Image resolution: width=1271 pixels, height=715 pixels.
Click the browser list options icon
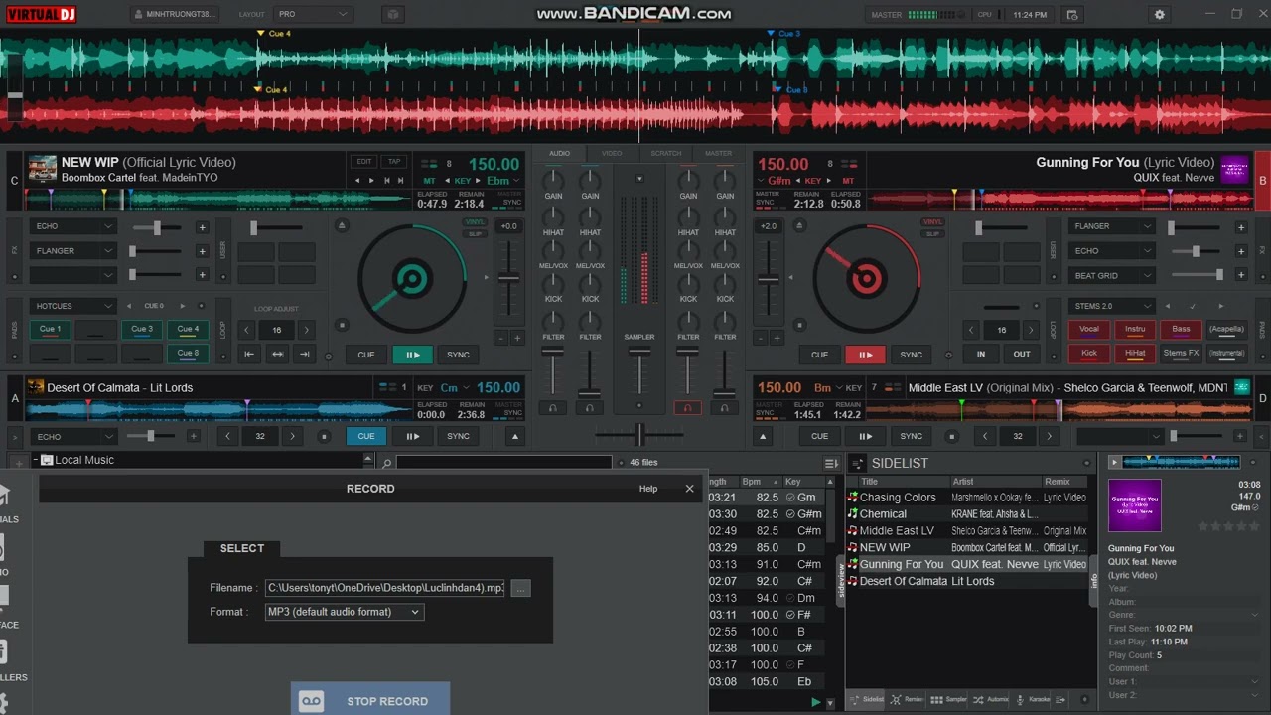point(831,463)
